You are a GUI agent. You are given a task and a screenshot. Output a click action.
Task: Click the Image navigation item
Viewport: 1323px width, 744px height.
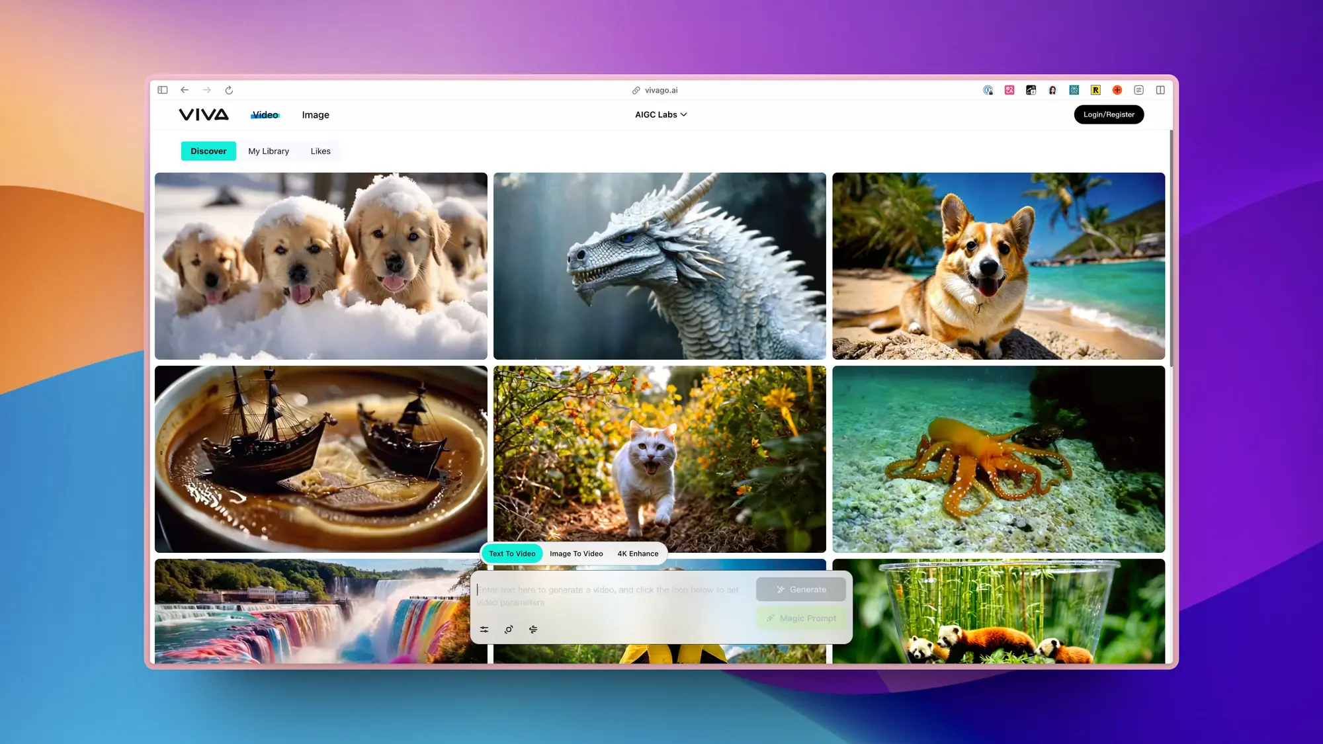pos(316,114)
